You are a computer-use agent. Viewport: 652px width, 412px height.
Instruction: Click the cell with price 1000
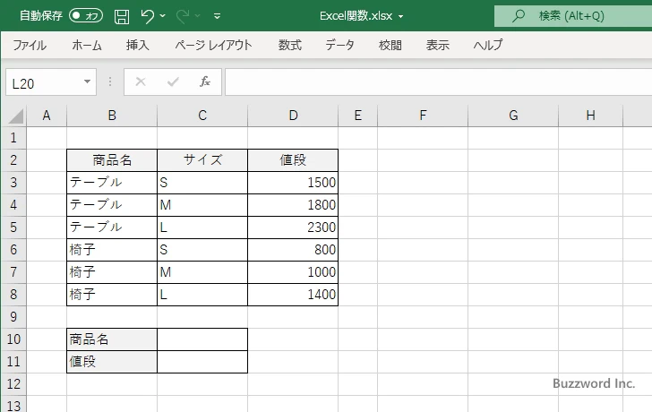click(x=293, y=272)
